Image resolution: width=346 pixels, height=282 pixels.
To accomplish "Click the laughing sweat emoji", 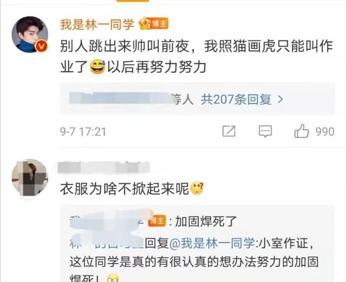I will (x=98, y=67).
